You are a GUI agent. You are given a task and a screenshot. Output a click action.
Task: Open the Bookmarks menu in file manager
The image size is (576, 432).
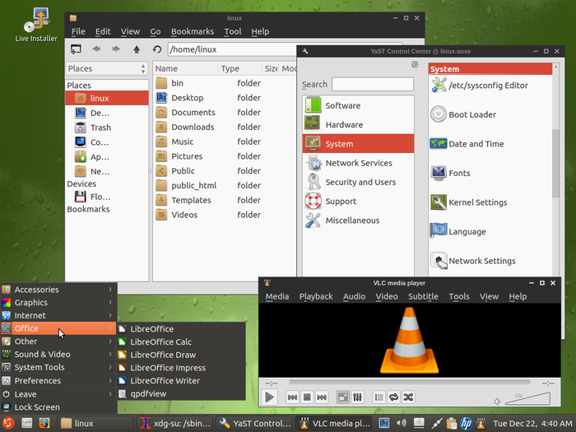(192, 31)
